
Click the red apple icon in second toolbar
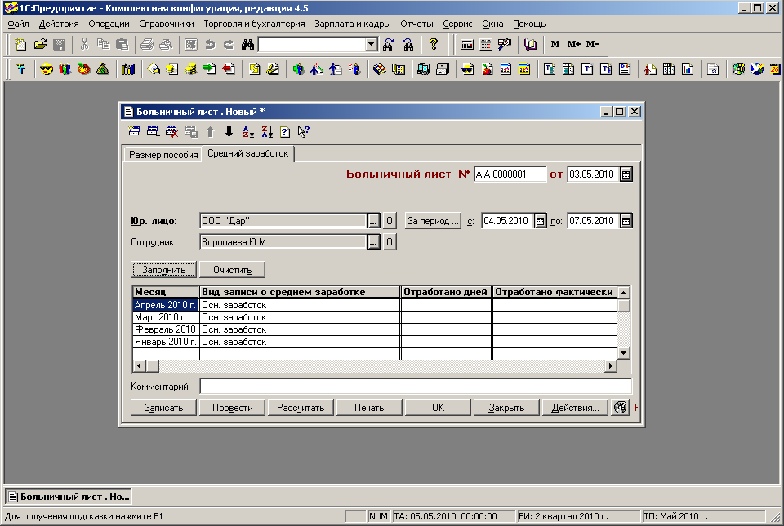coord(84,69)
